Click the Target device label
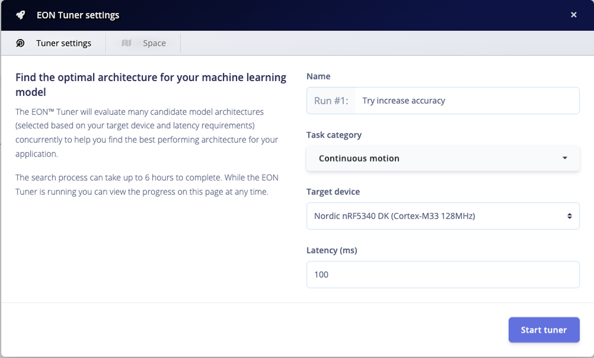This screenshot has height=358, width=594. (333, 192)
